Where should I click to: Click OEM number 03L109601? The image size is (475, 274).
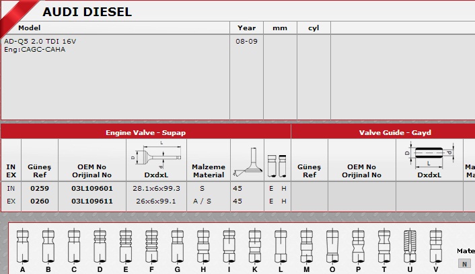click(92, 189)
